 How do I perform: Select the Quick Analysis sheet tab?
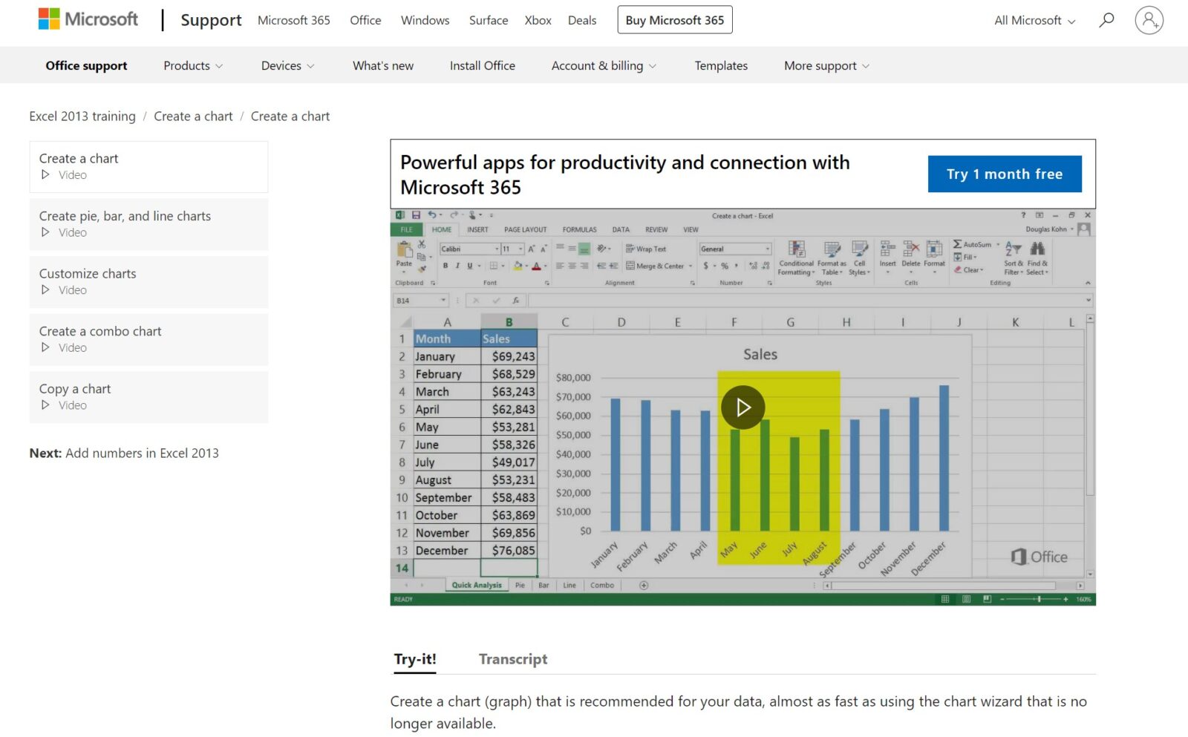477,585
